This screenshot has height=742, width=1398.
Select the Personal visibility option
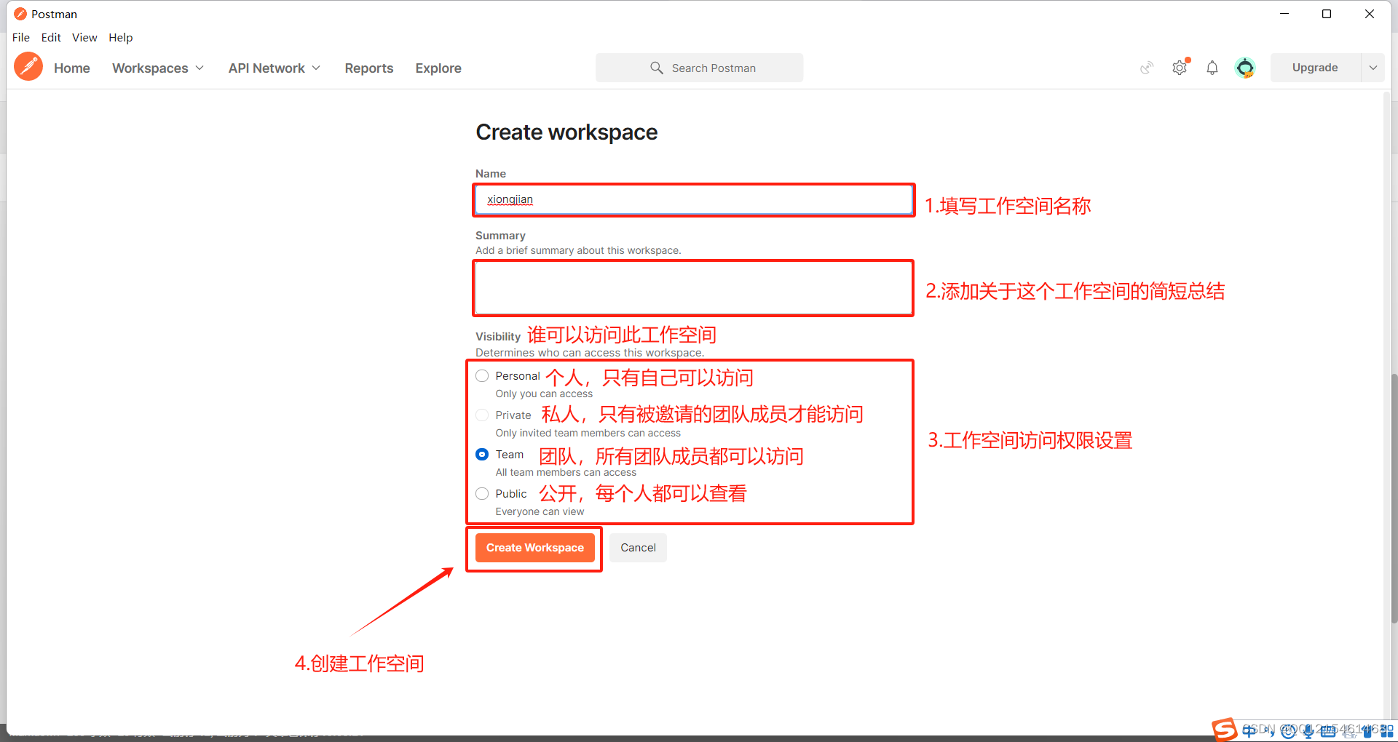(482, 376)
